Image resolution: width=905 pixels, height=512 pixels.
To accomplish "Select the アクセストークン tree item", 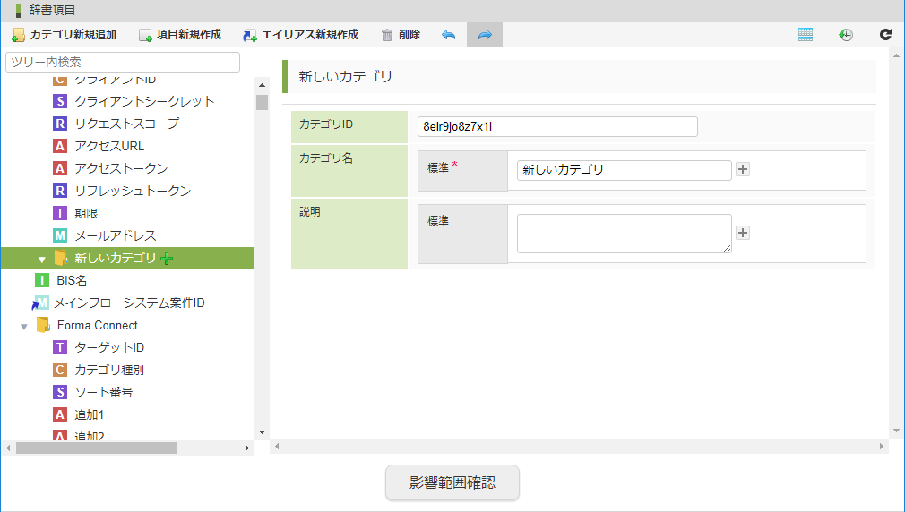I will (x=120, y=168).
